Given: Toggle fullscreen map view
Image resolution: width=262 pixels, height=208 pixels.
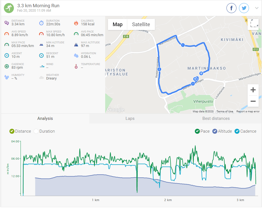Looking at the screenshot, I should click(x=253, y=24).
